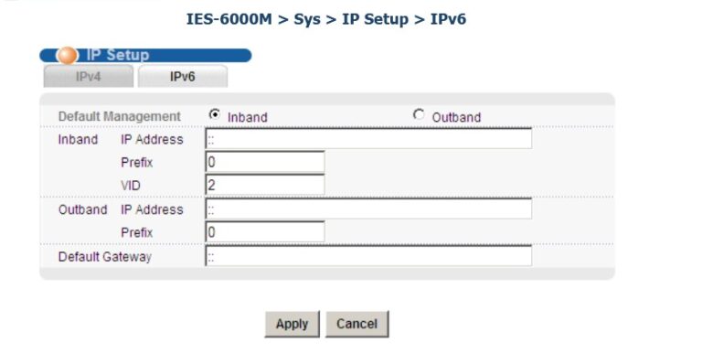Click the Default Management row label

[x=119, y=116]
